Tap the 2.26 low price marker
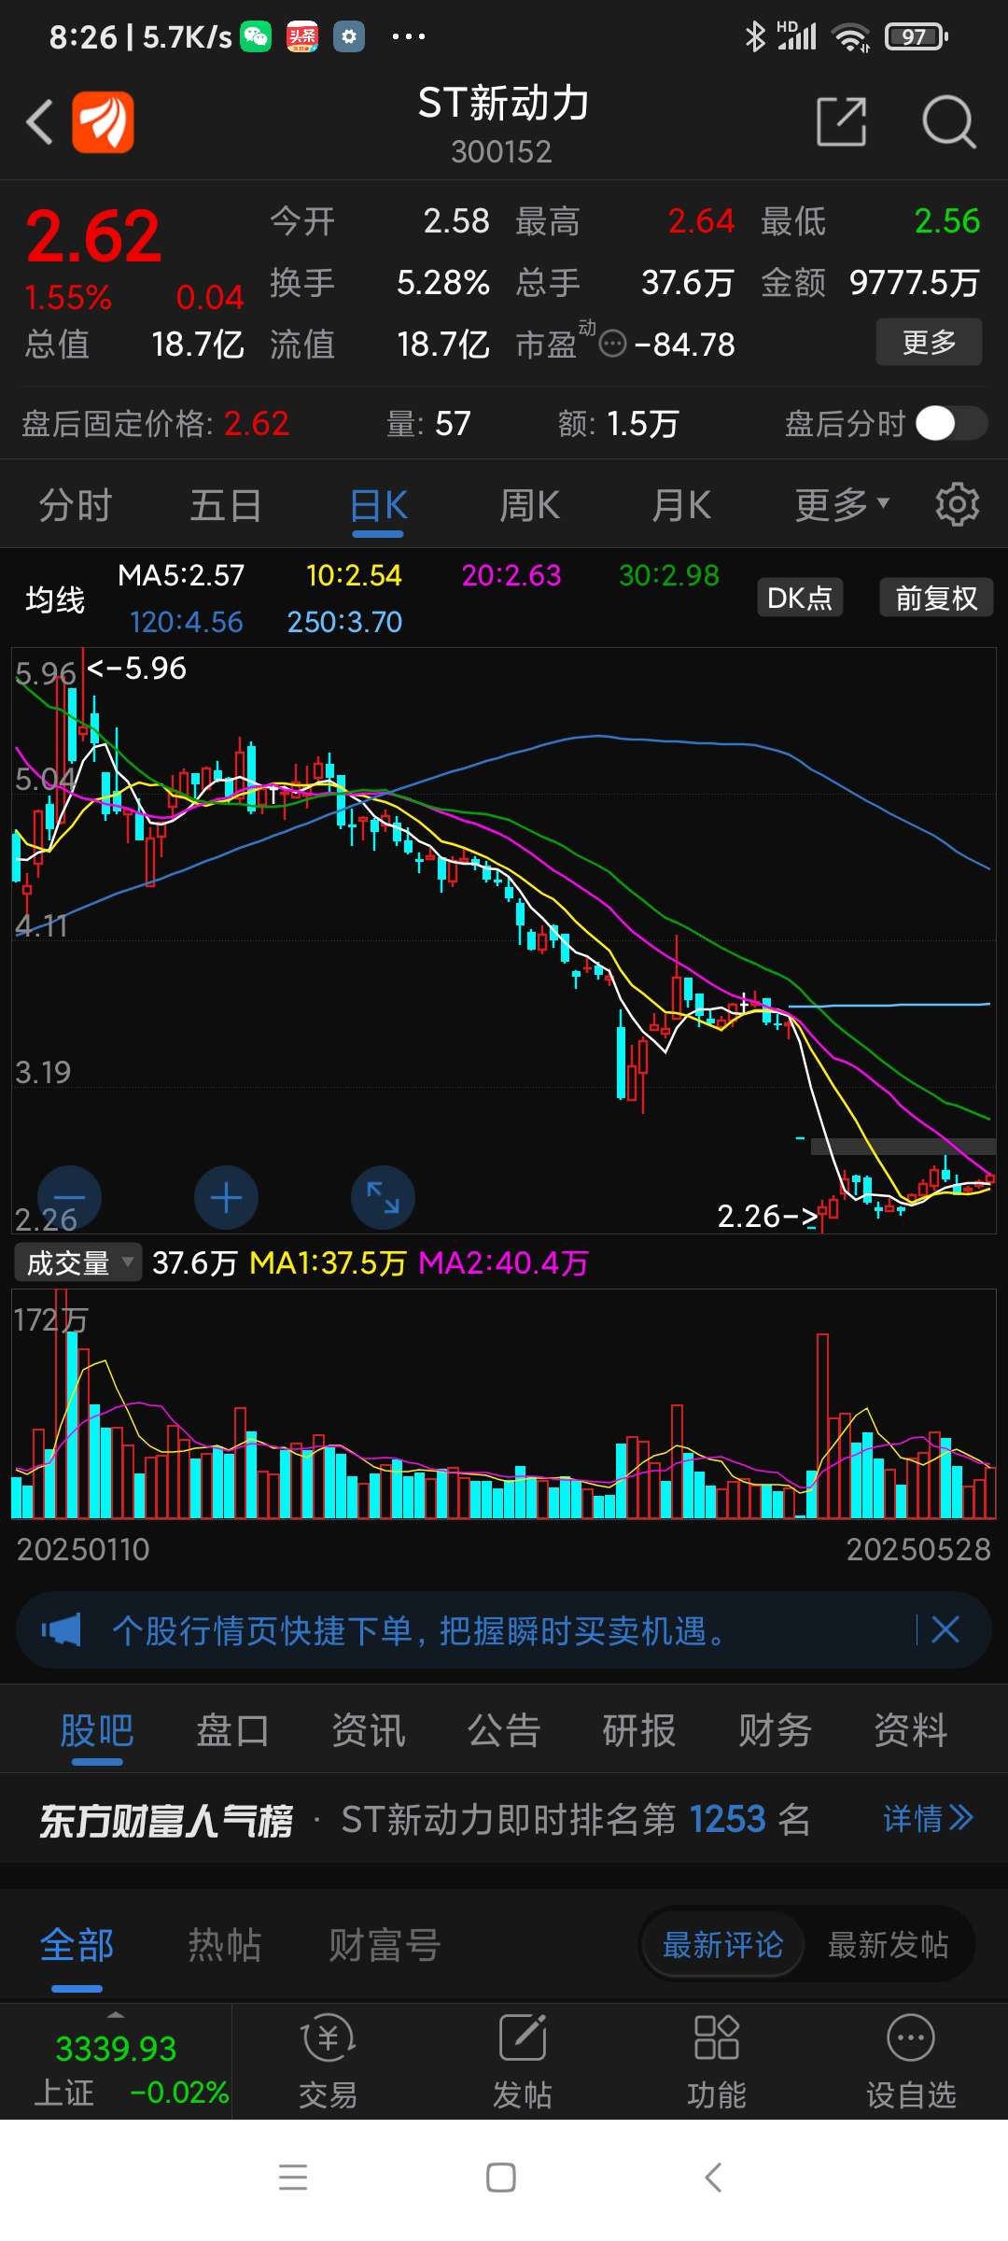Image resolution: width=1008 pixels, height=2241 pixels. pyautogui.click(x=767, y=1216)
